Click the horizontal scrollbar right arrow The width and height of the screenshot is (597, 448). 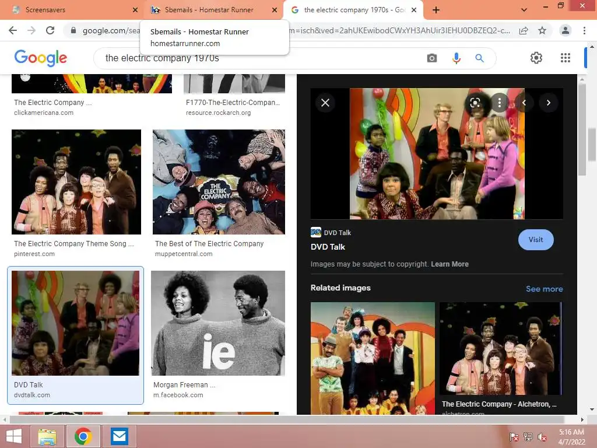tap(582, 420)
